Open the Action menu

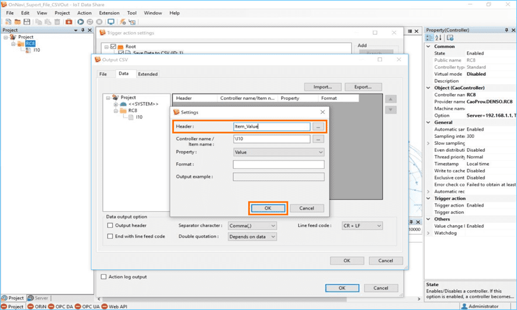pos(84,13)
